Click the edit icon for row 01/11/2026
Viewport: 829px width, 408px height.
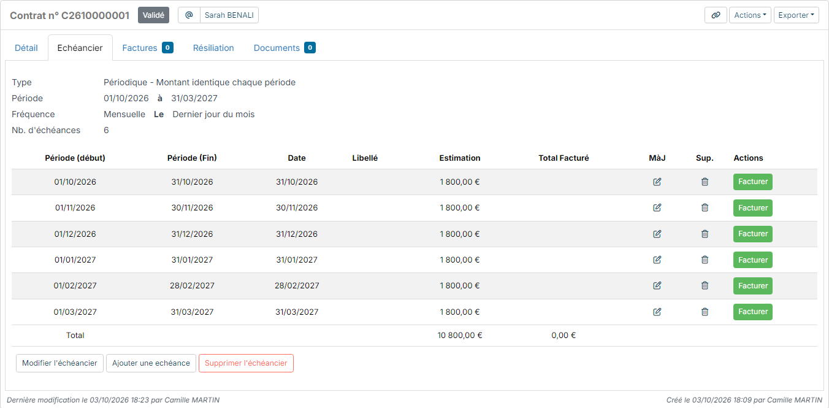(657, 208)
